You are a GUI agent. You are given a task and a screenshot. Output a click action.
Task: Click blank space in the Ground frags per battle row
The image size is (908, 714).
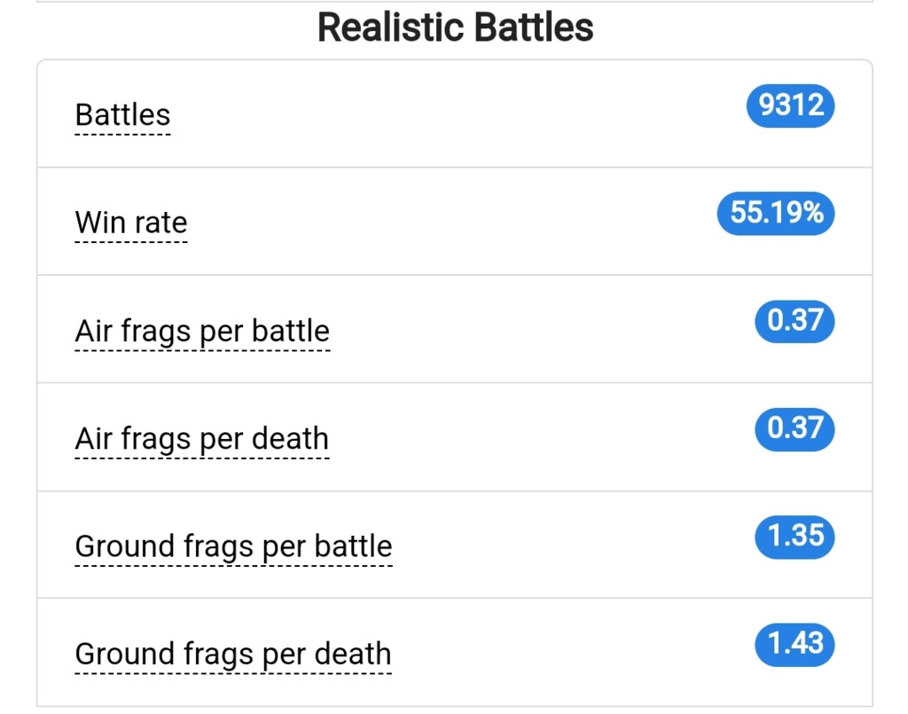point(574,545)
